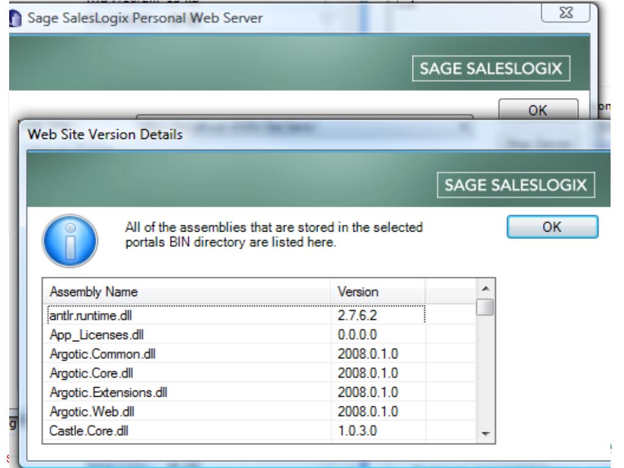624x468 pixels.
Task: Click the assembly list scrollbar thumb
Action: click(485, 307)
